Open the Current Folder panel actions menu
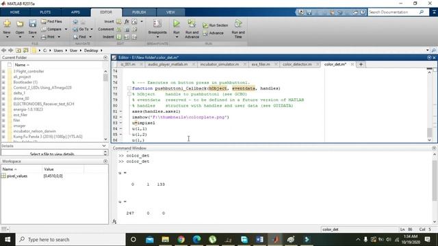 tap(105, 57)
